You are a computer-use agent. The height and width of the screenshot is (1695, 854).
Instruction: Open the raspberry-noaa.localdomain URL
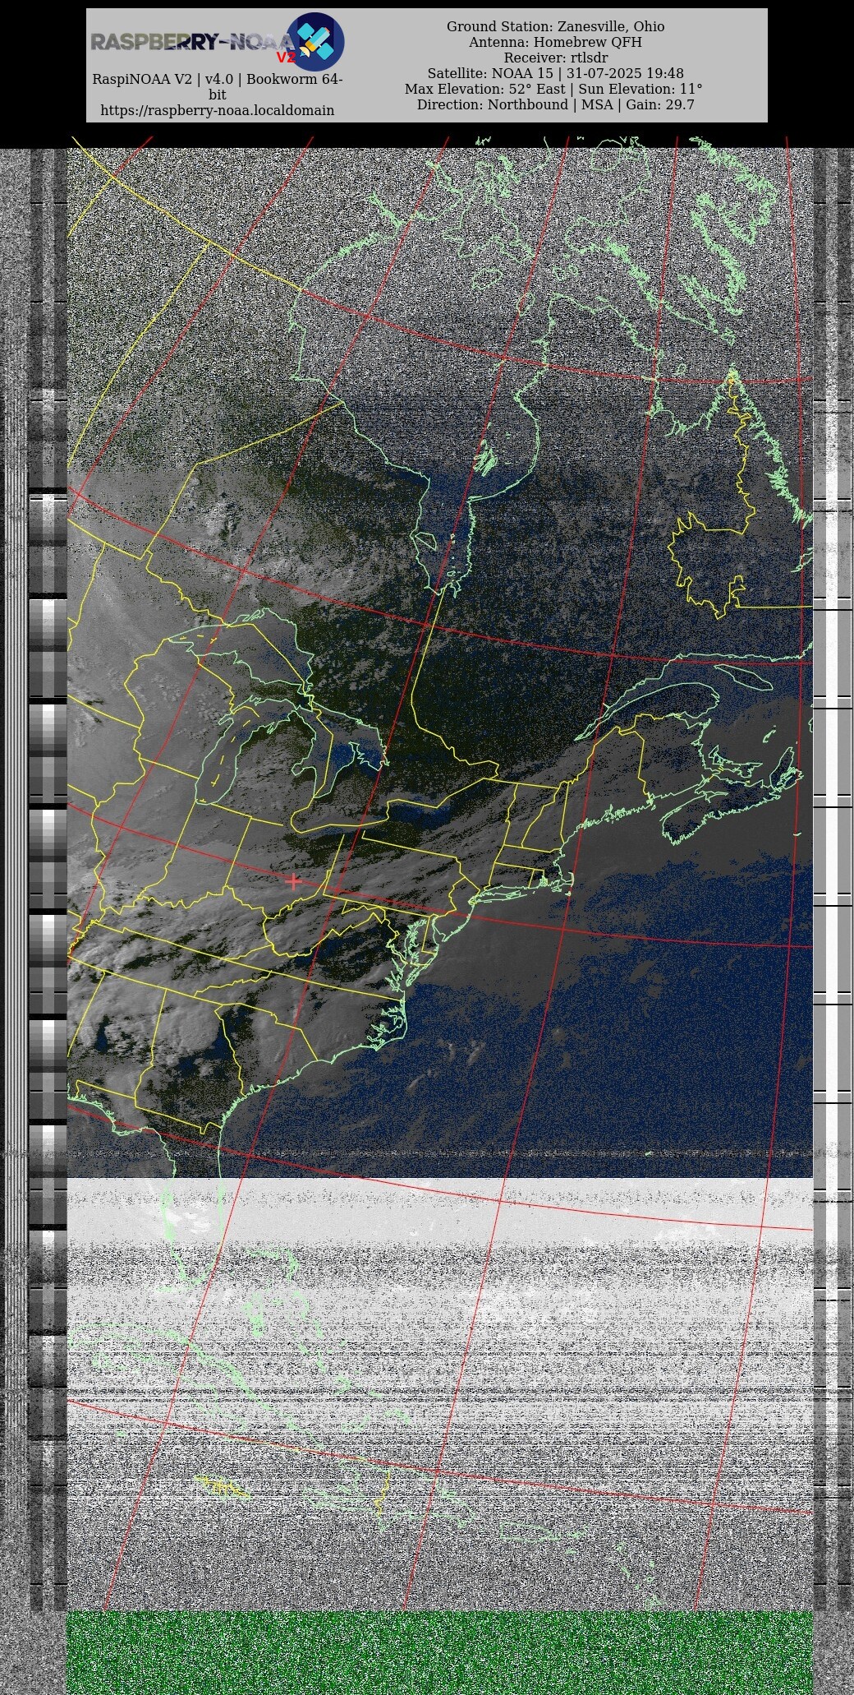tap(217, 110)
